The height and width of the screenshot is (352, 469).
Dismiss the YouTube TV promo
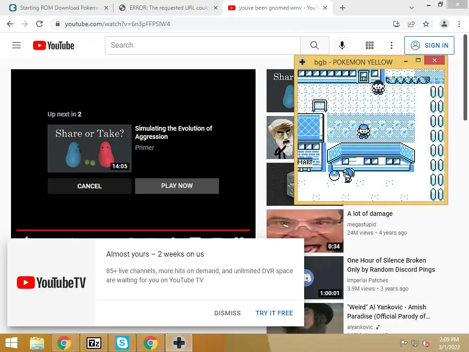pos(227,313)
